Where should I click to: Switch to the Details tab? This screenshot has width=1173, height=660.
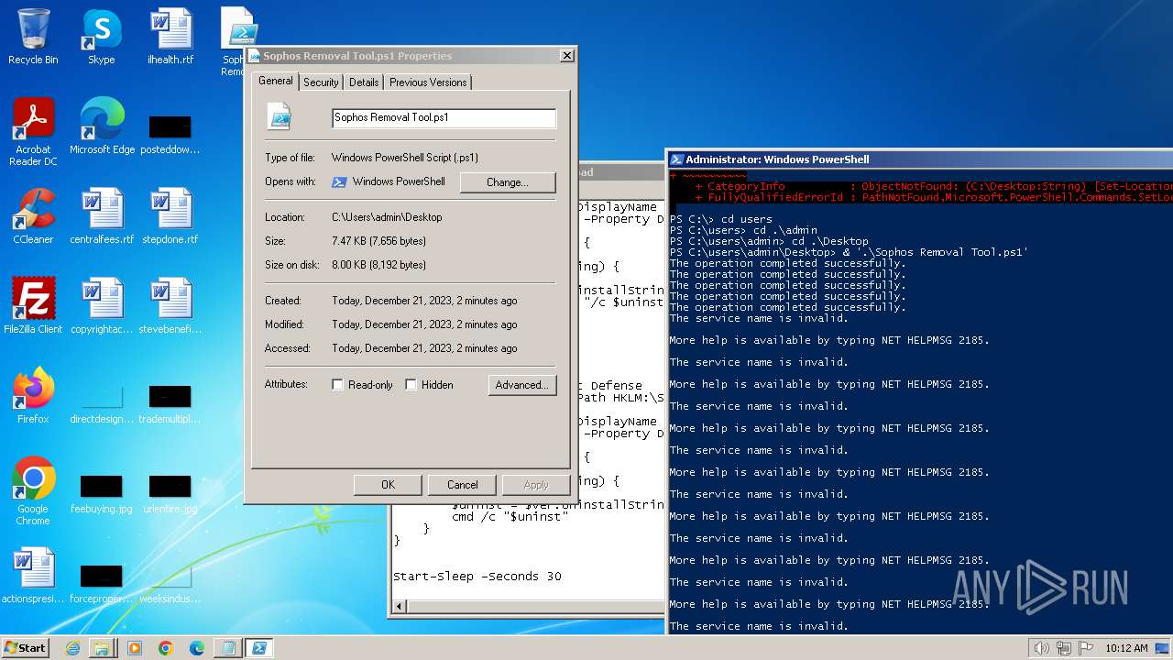[x=364, y=82]
